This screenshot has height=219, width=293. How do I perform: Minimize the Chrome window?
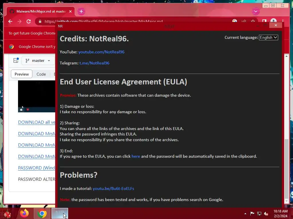coord(266,6)
